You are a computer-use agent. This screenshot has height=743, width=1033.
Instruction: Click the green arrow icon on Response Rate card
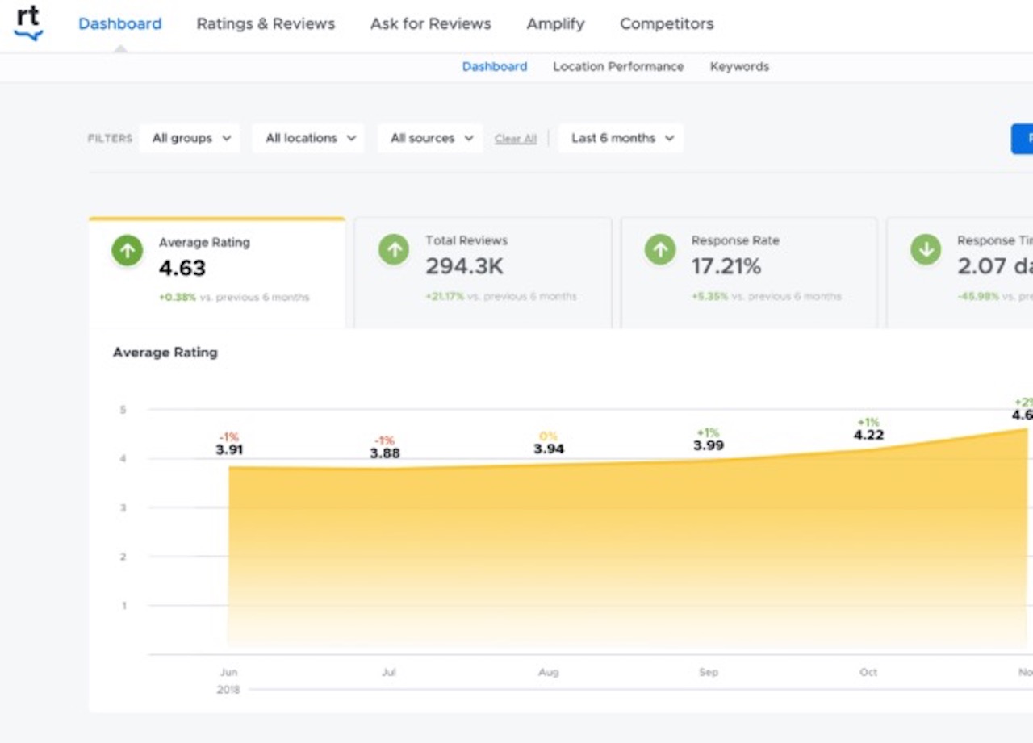tap(659, 250)
